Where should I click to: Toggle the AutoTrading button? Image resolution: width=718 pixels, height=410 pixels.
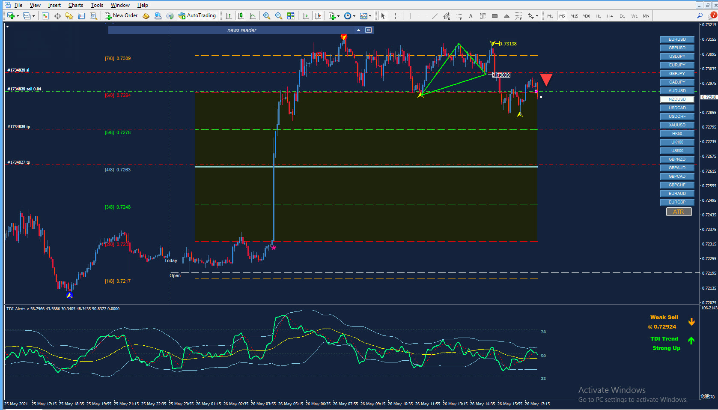tap(197, 16)
